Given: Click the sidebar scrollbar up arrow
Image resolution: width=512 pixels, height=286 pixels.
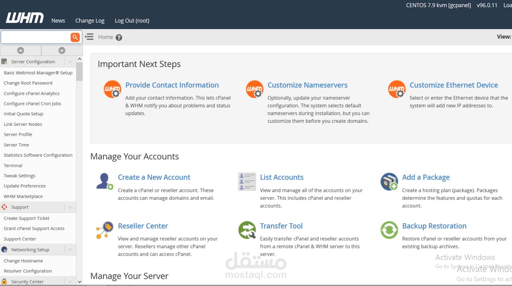Looking at the screenshot, I should tap(79, 59).
